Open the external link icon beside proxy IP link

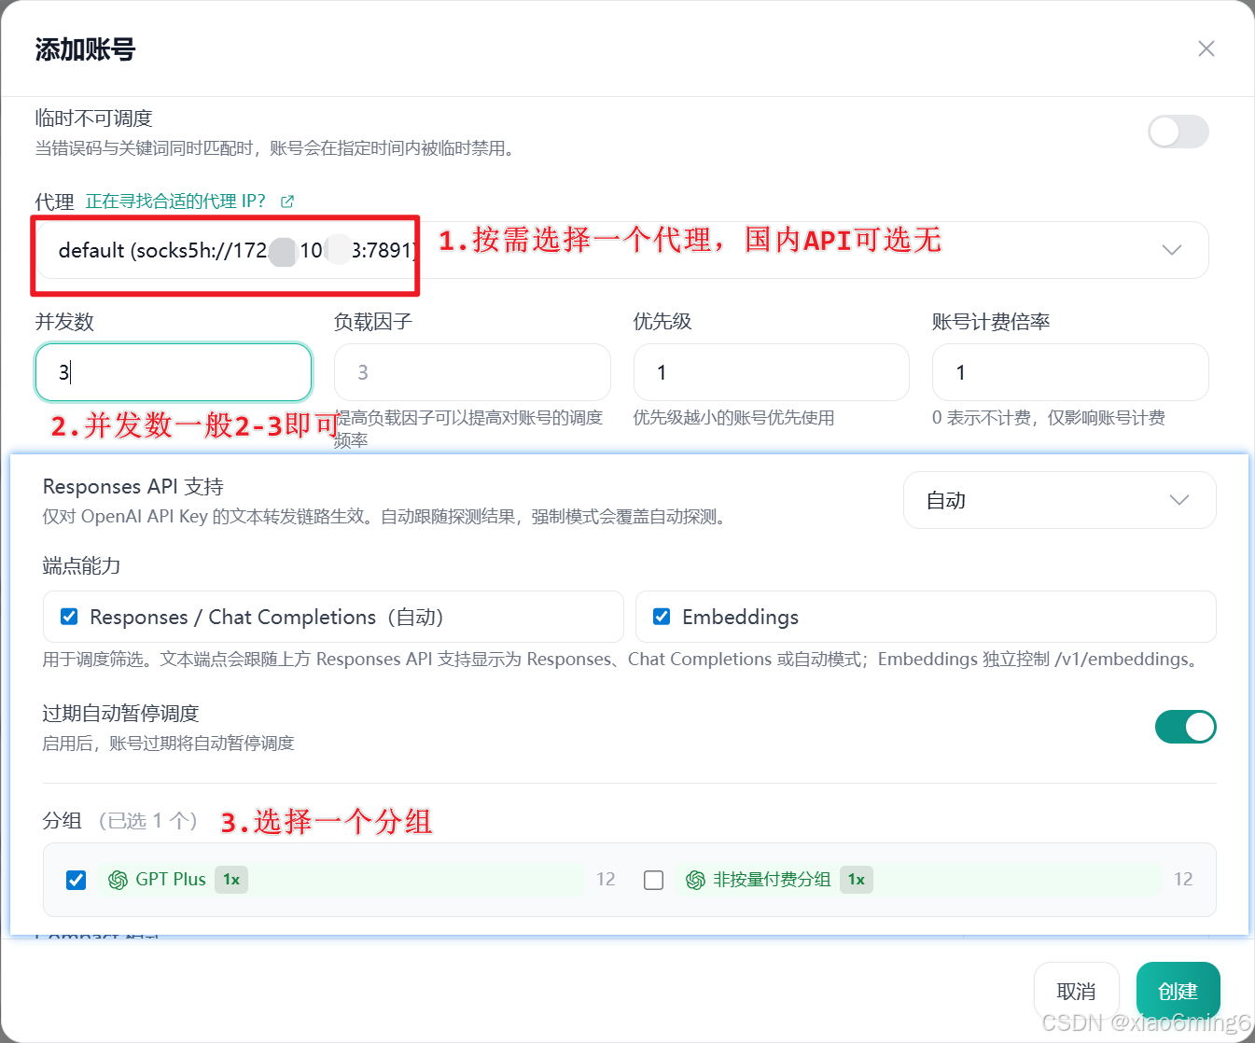coord(287,202)
